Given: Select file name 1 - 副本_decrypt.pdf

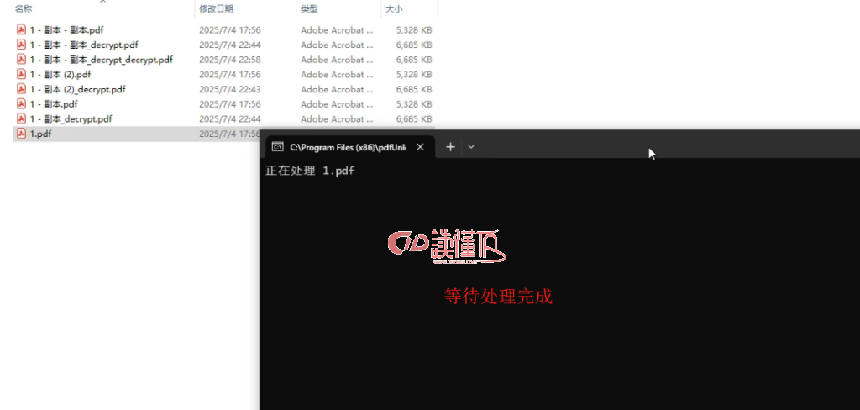Looking at the screenshot, I should tap(71, 118).
